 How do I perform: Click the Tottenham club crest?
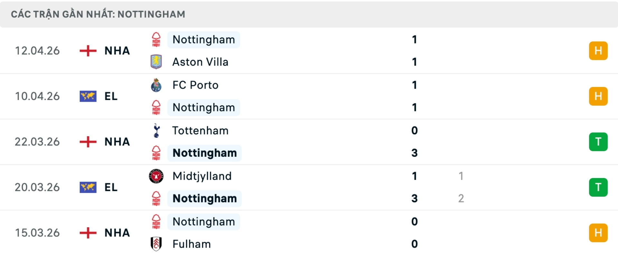point(156,130)
